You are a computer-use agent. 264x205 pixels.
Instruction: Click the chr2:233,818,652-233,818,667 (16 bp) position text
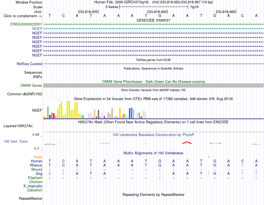(182, 2)
